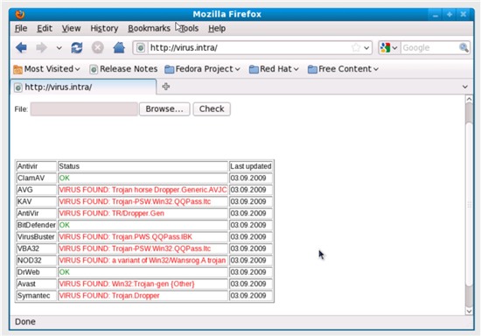Select the http://virus.intra/ tab
The width and height of the screenshot is (481, 336).
pos(83,87)
